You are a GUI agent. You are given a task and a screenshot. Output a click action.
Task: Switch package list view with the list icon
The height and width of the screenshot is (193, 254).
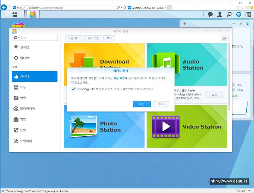(225, 38)
